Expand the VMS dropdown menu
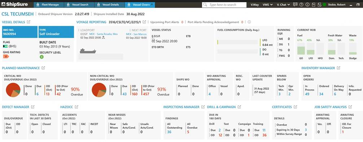363x142 pixels. click(268, 5)
